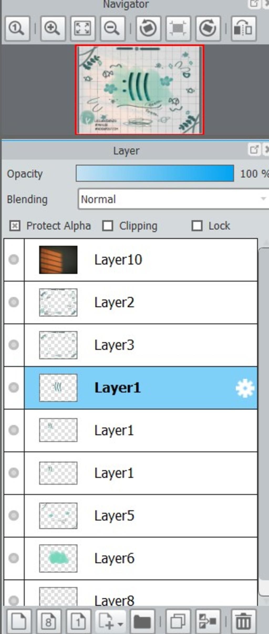Flip the canvas view horizontally
This screenshot has height=634, width=269.
[244, 28]
